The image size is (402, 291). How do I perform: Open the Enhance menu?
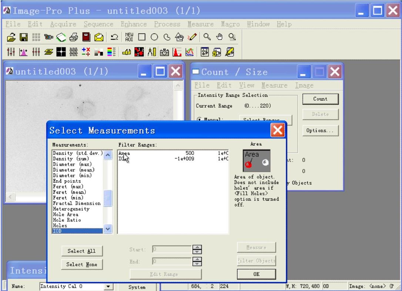pos(134,24)
